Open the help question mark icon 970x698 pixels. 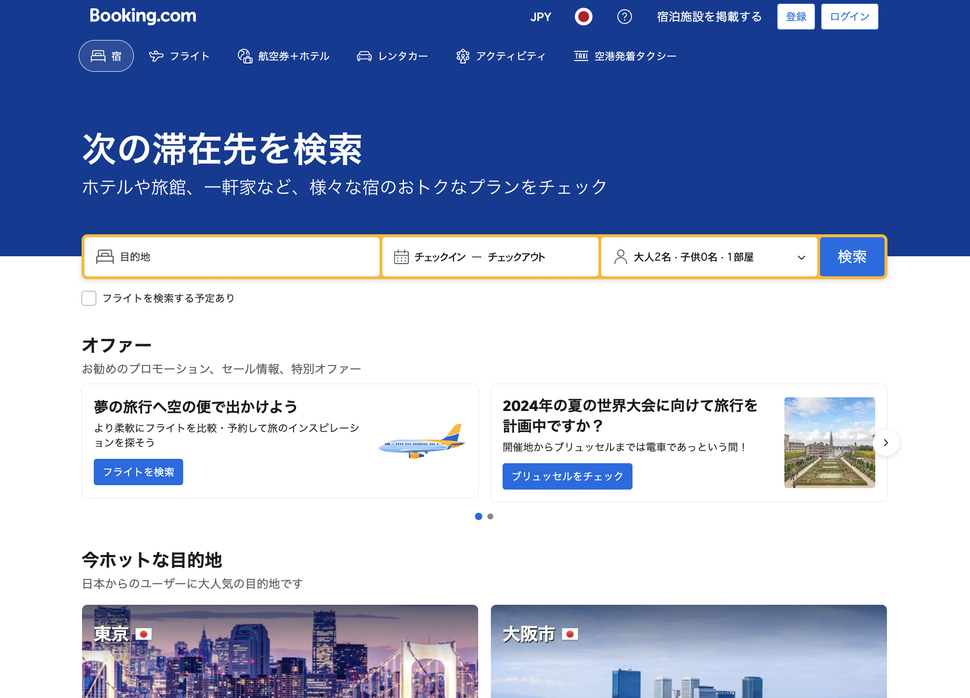click(625, 16)
